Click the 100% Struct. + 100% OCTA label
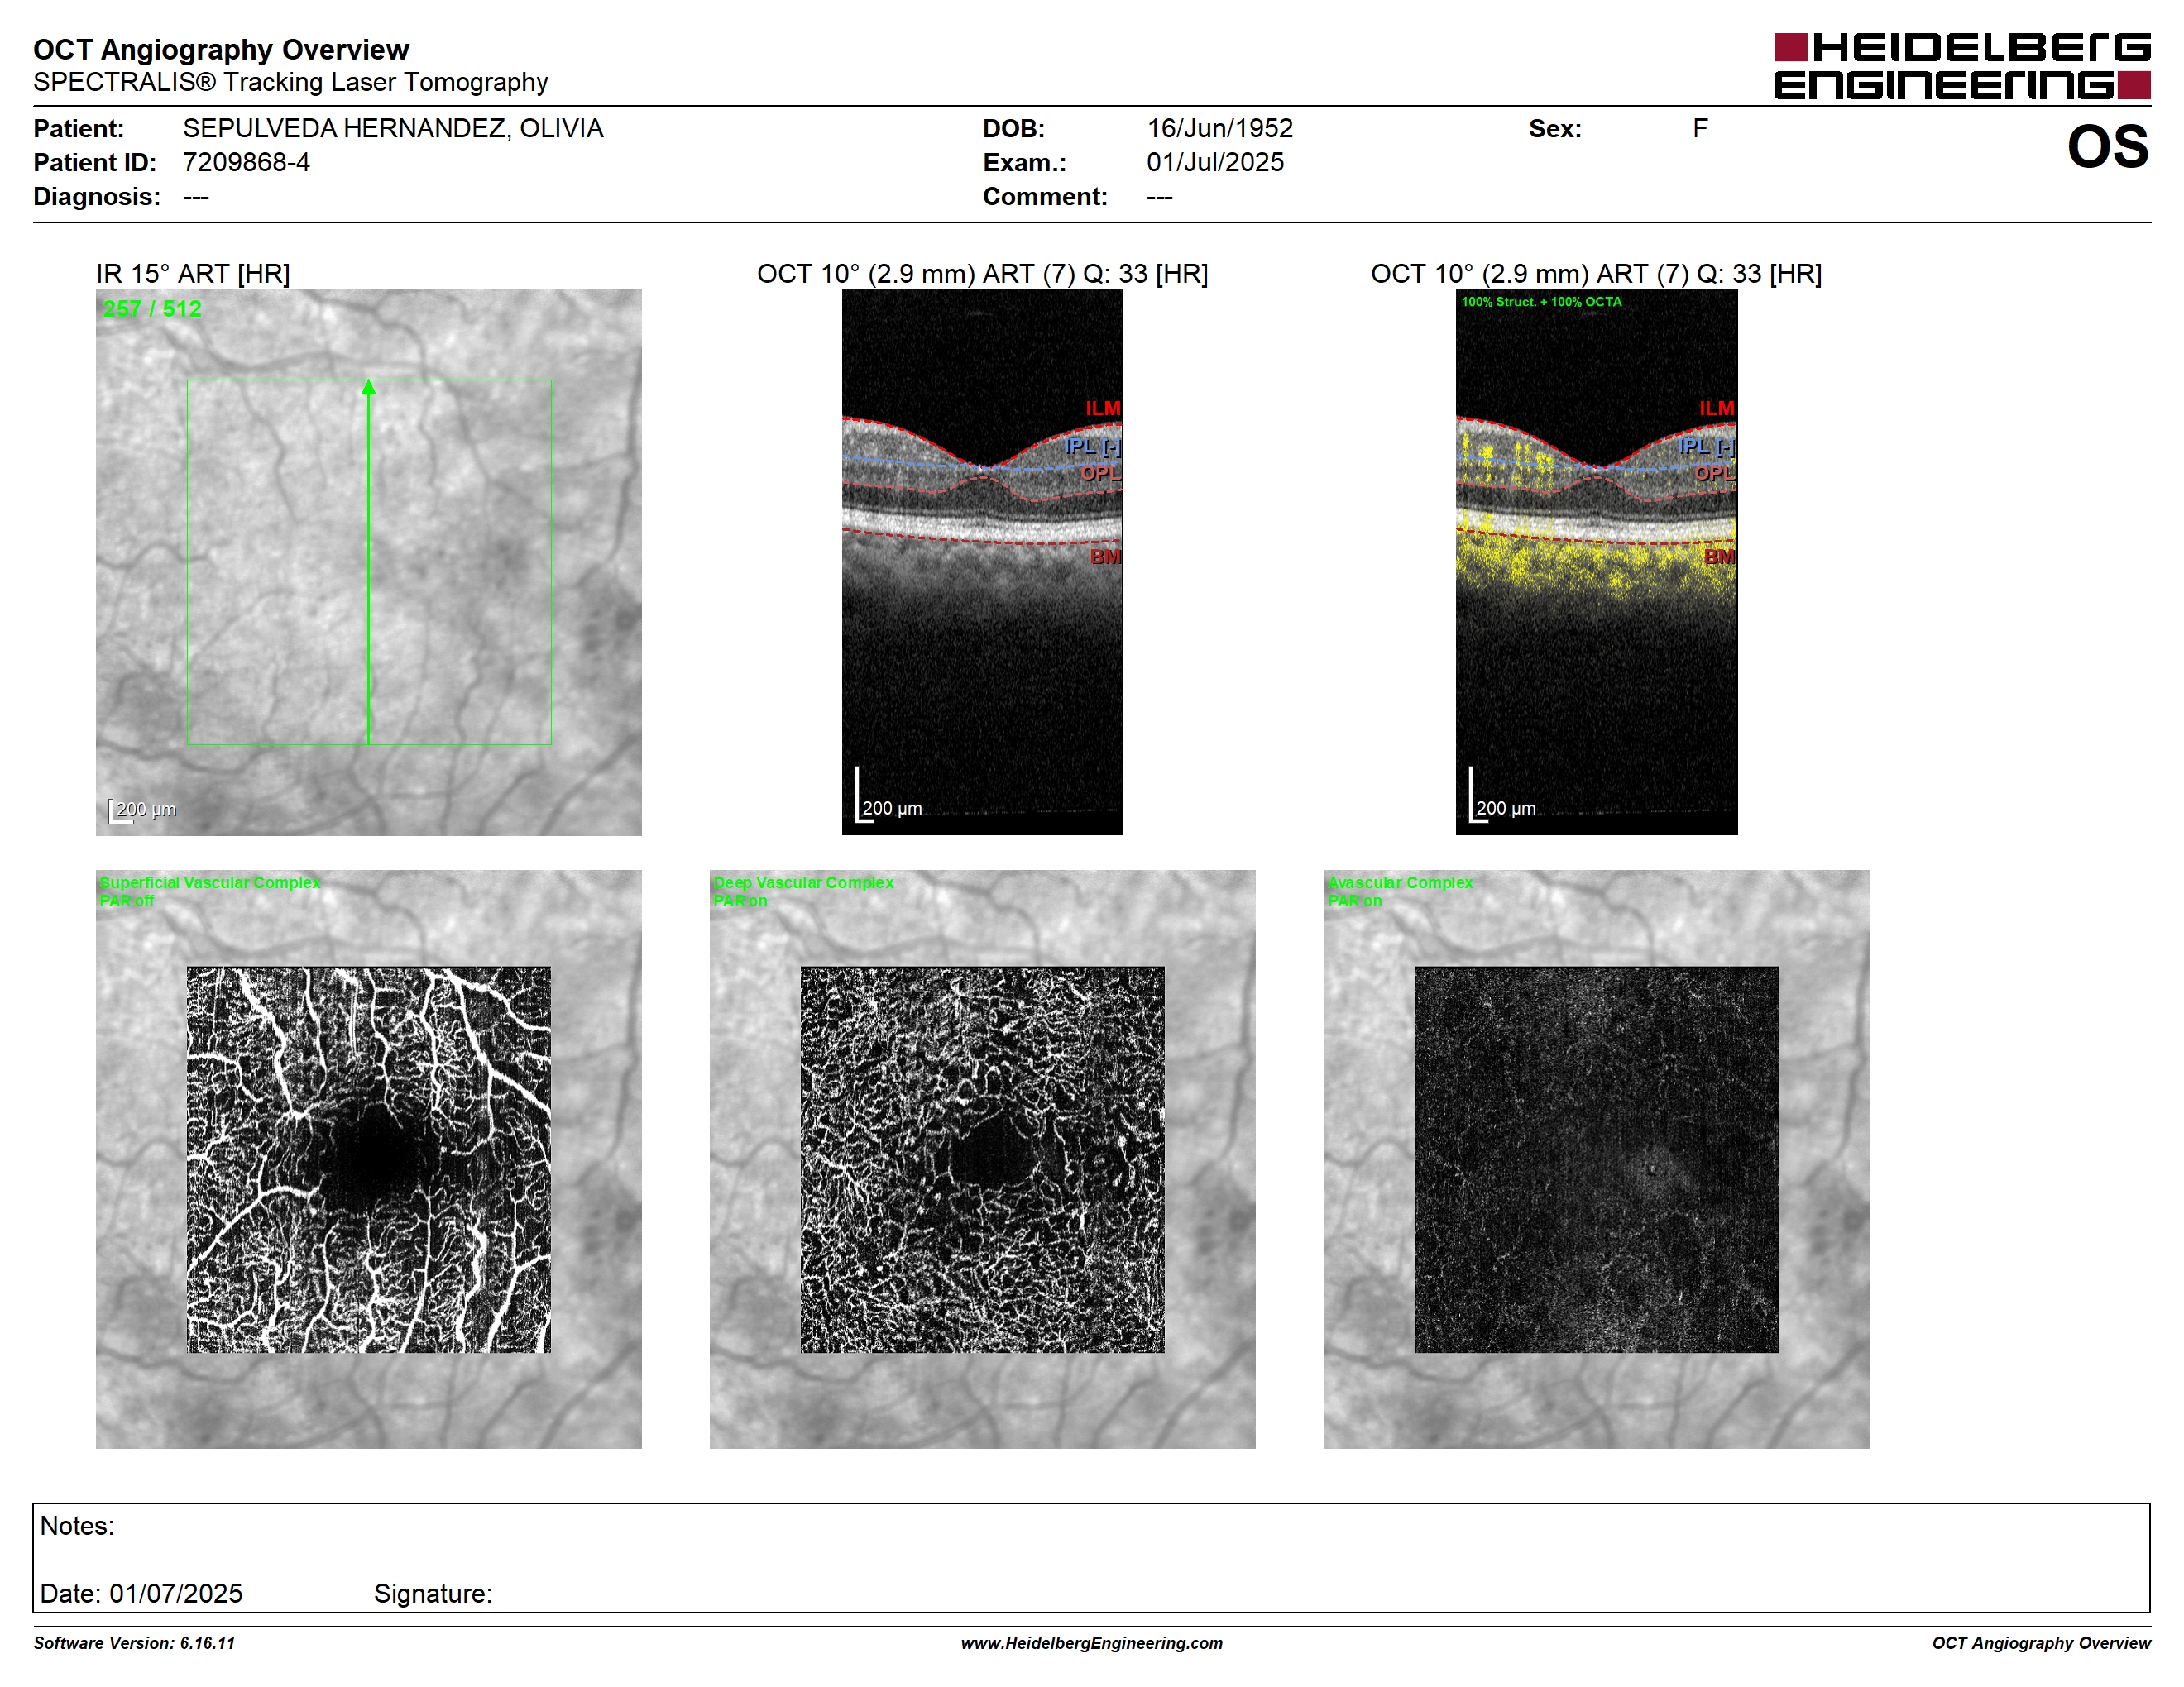2184x1687 pixels. tap(1541, 302)
